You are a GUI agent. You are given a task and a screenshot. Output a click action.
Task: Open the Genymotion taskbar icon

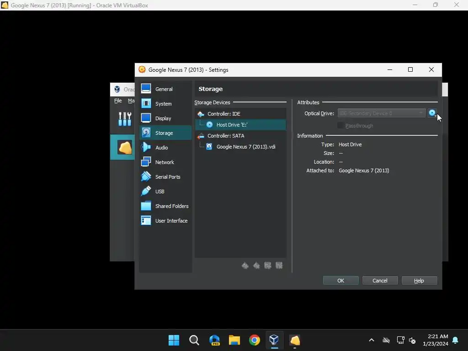pyautogui.click(x=295, y=340)
